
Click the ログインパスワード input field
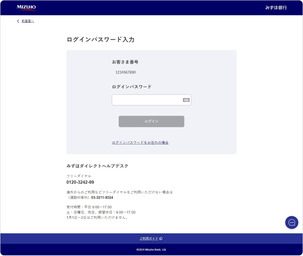tap(151, 100)
